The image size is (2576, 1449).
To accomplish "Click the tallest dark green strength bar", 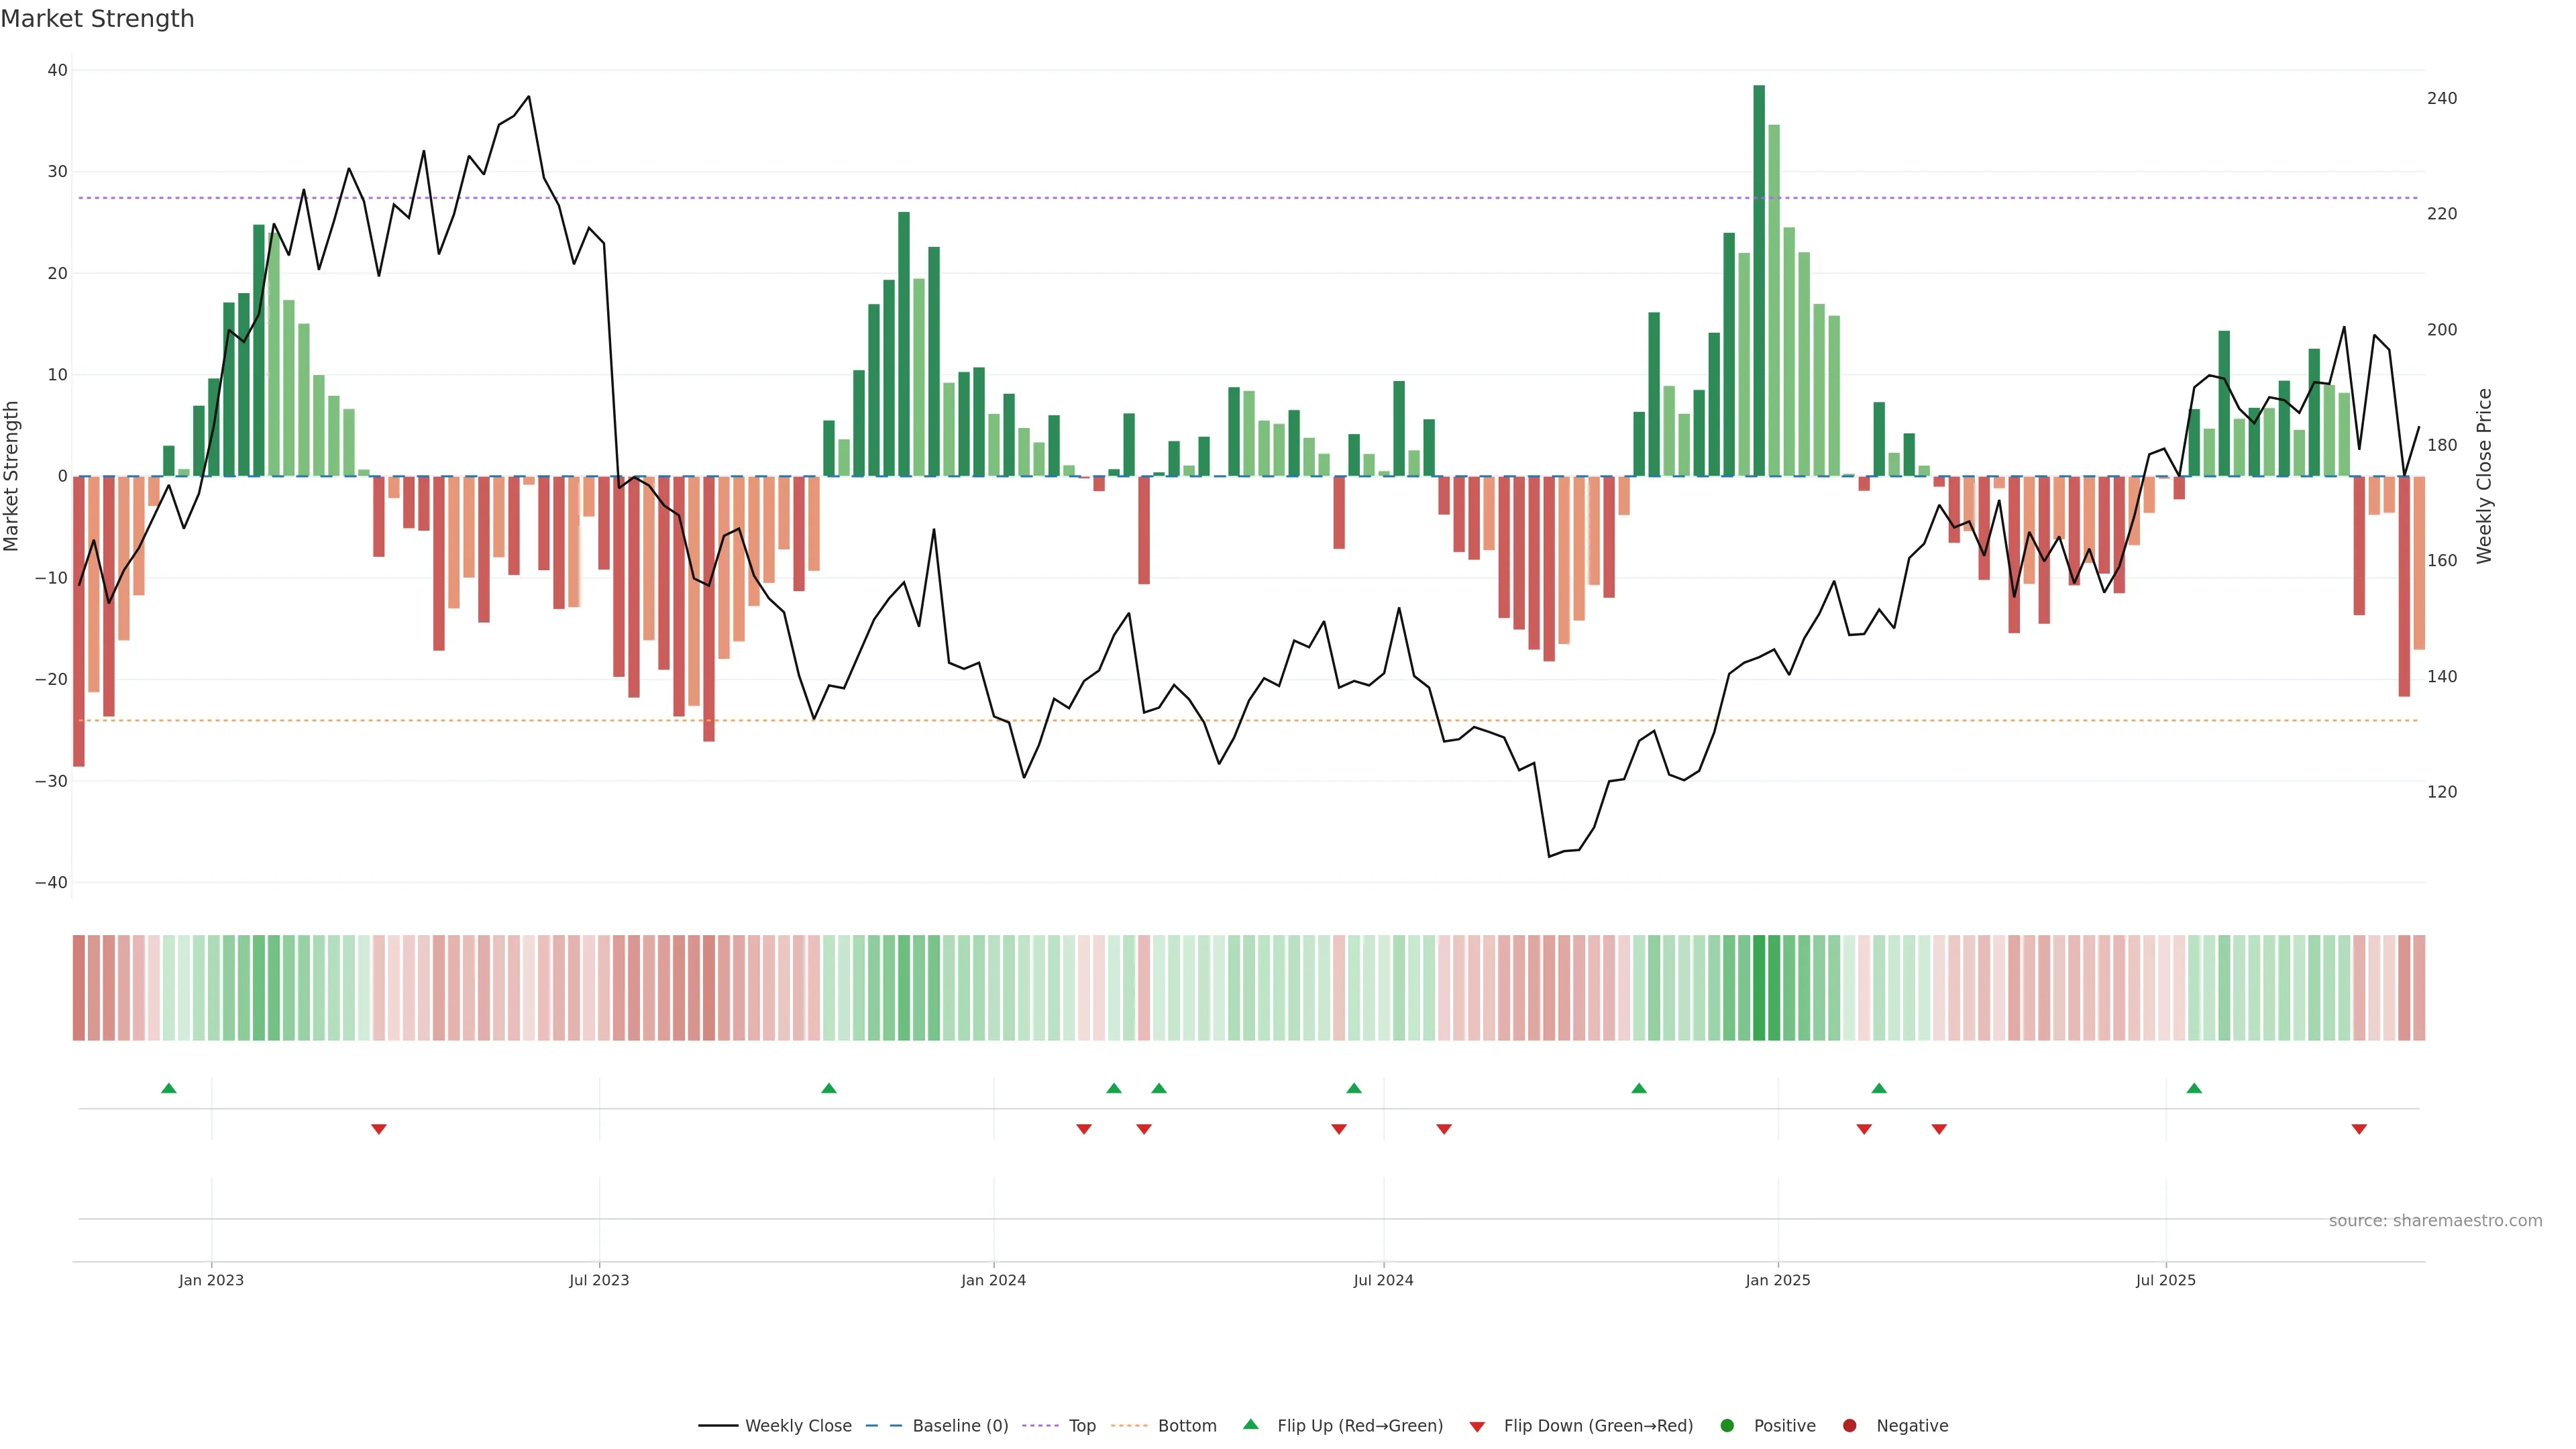I will point(1759,280).
